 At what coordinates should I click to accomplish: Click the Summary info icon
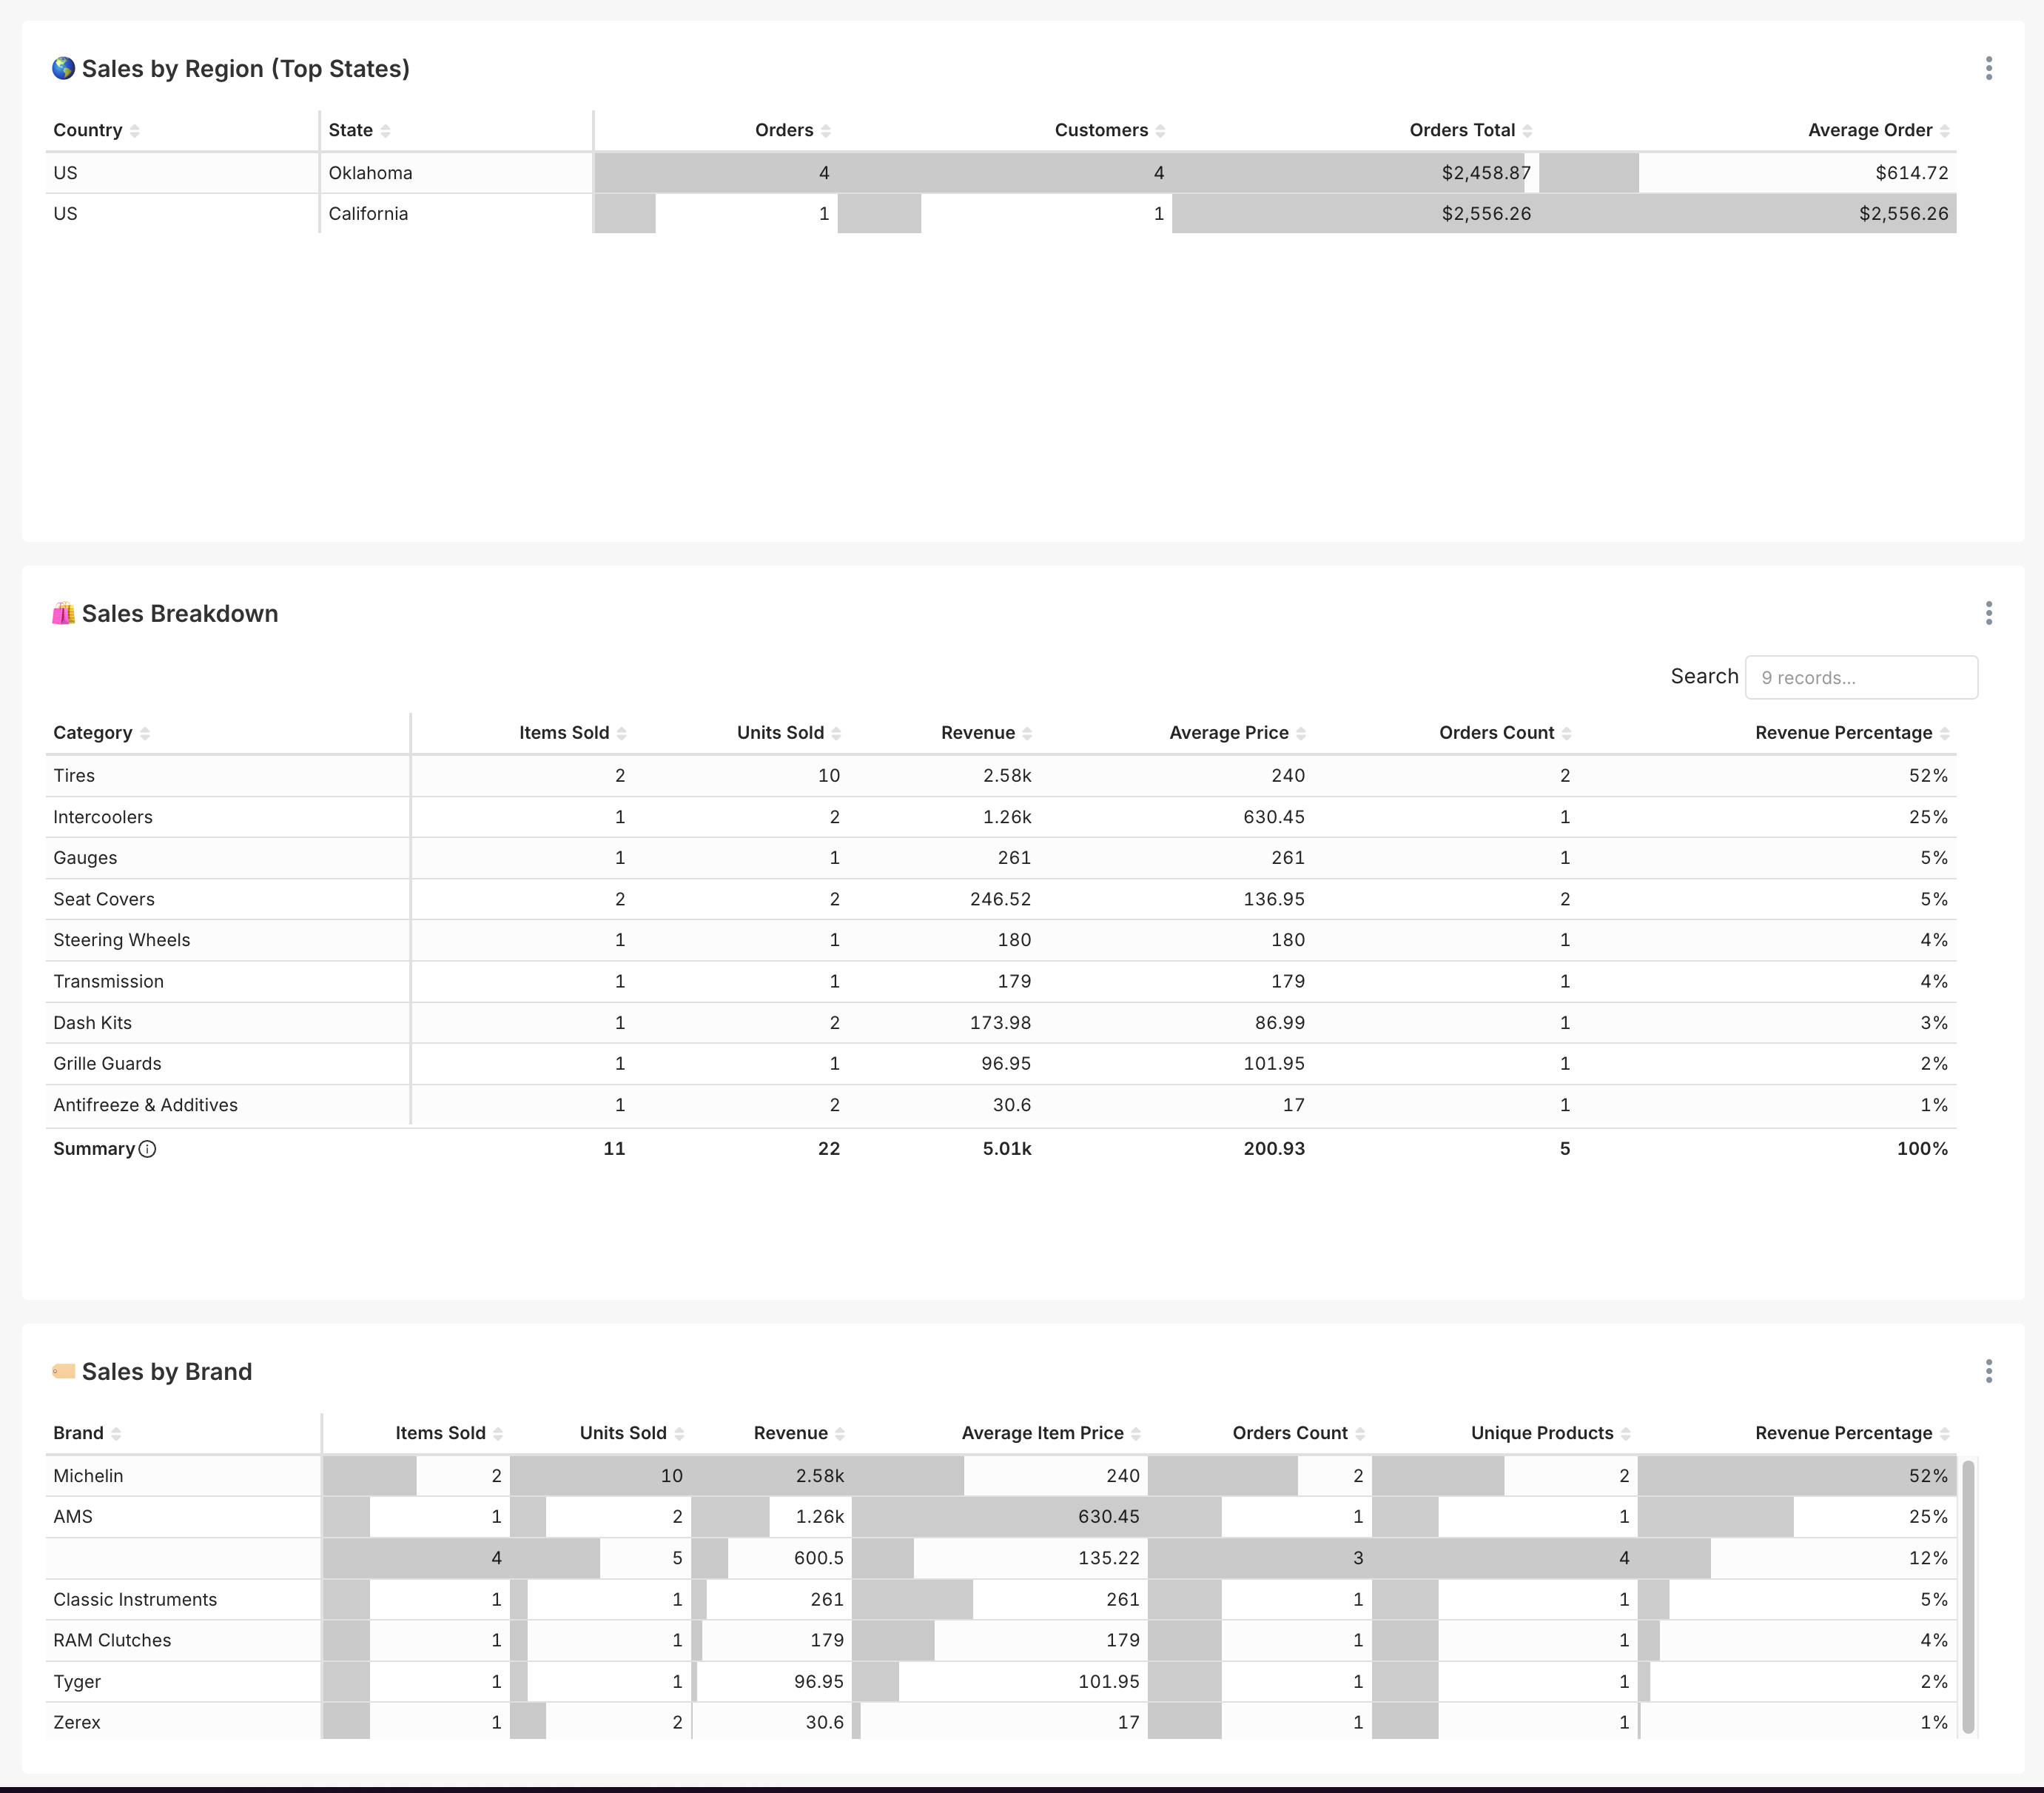coord(147,1149)
